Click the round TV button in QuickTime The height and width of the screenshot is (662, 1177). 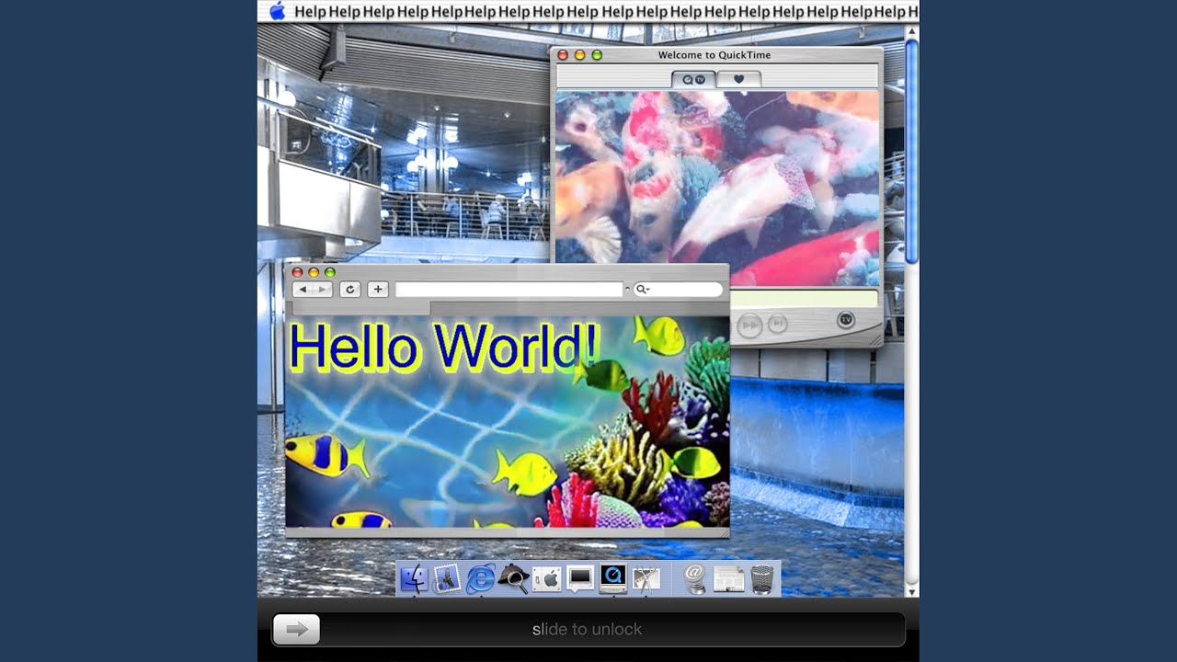tap(846, 320)
